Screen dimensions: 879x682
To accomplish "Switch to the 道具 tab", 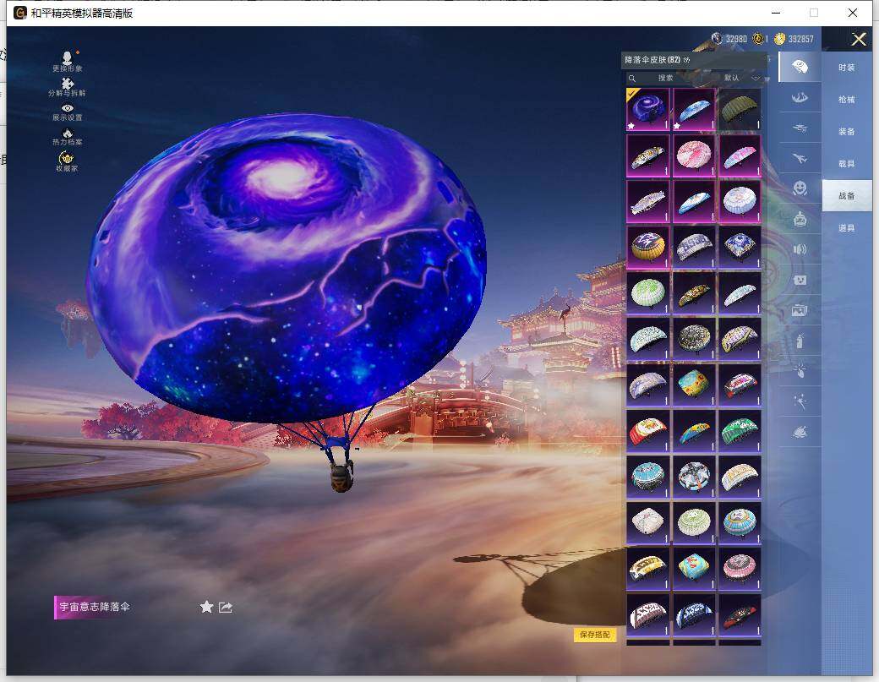I will pos(847,228).
